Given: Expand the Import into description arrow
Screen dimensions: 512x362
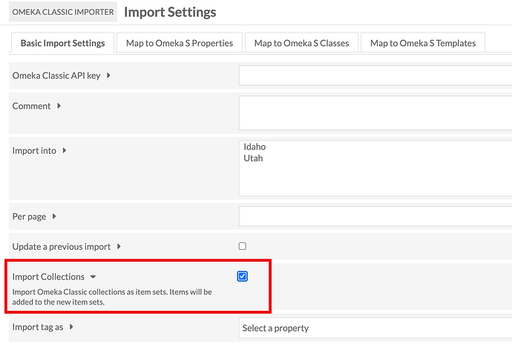Looking at the screenshot, I should click(x=65, y=150).
